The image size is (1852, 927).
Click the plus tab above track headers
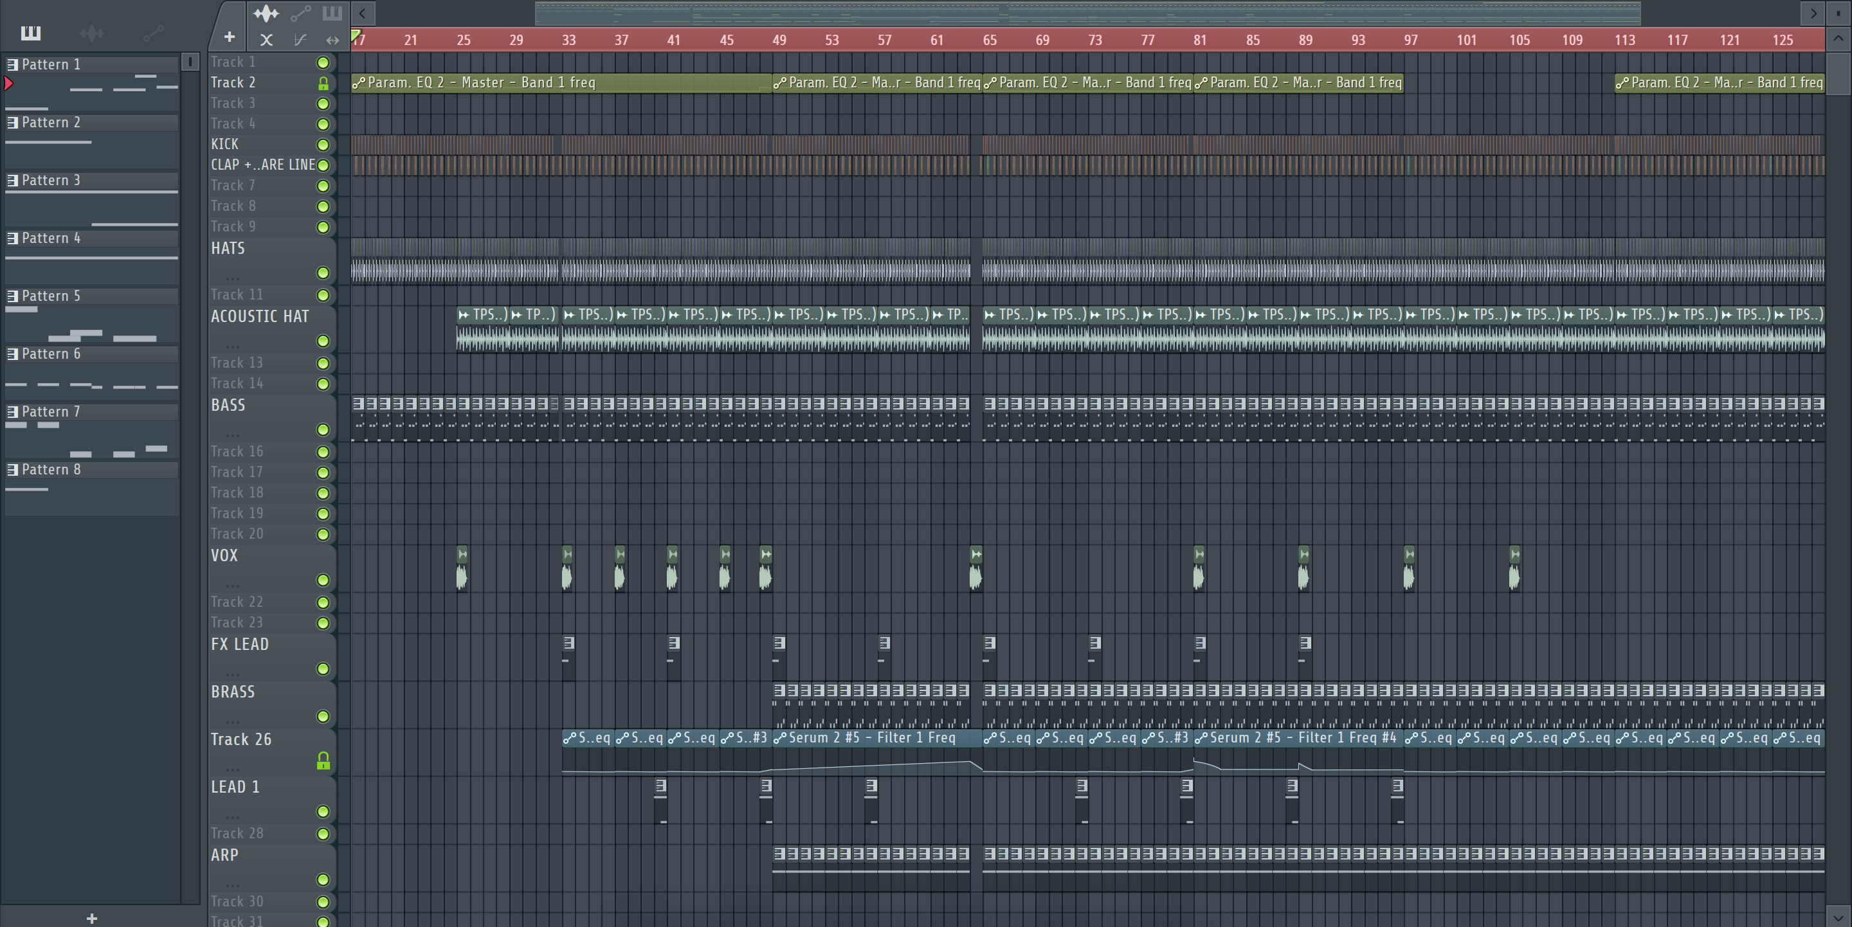(230, 37)
